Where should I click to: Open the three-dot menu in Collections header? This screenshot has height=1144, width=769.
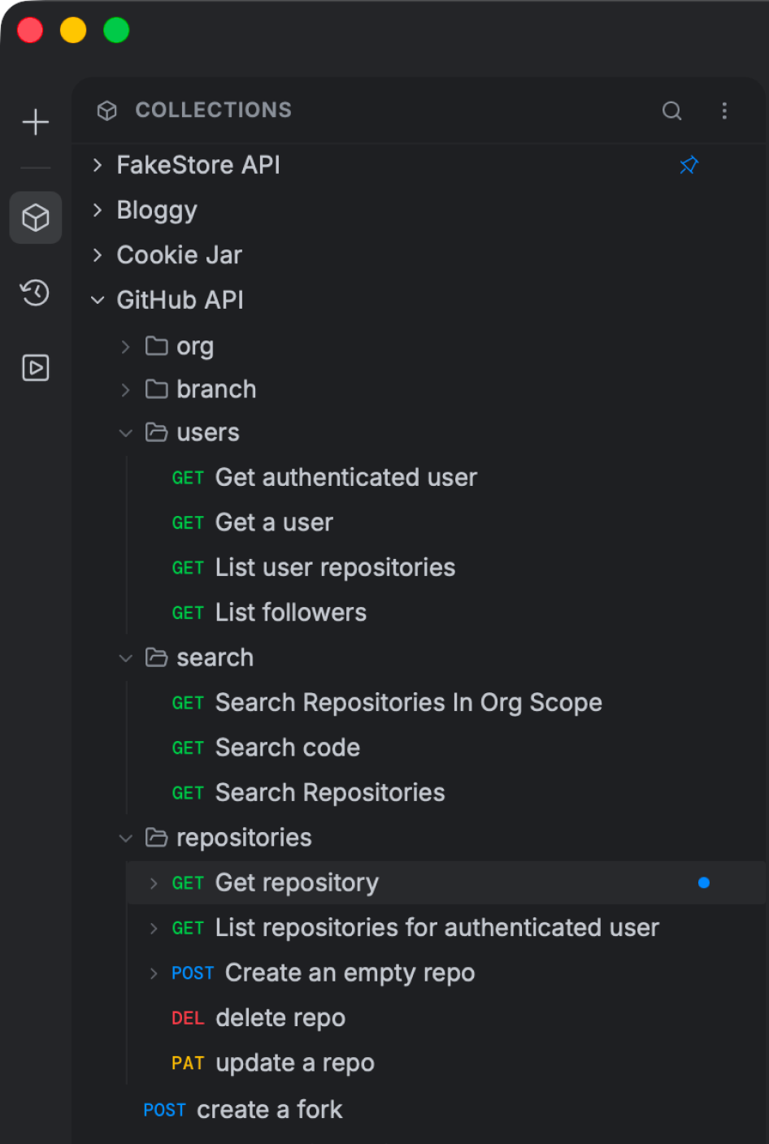pos(724,110)
